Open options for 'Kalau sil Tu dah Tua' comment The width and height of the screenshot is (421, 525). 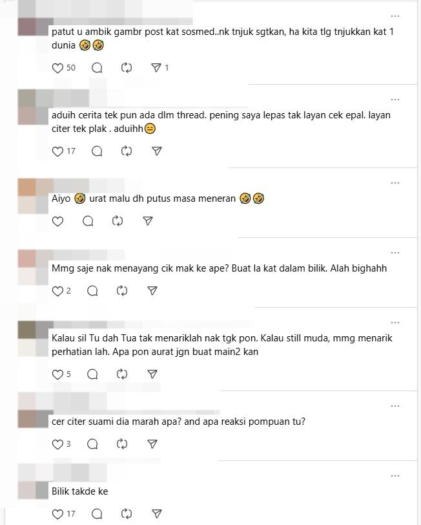(x=395, y=323)
